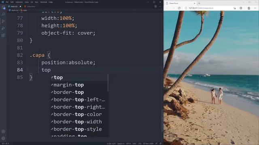The image size is (259, 145).
Task: Open the Run menu
Action: (x=37, y=2)
